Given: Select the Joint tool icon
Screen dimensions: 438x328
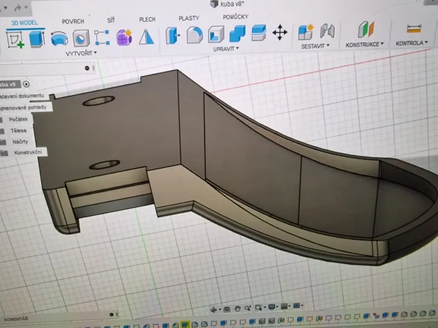Looking at the screenshot, I should click(327, 31).
